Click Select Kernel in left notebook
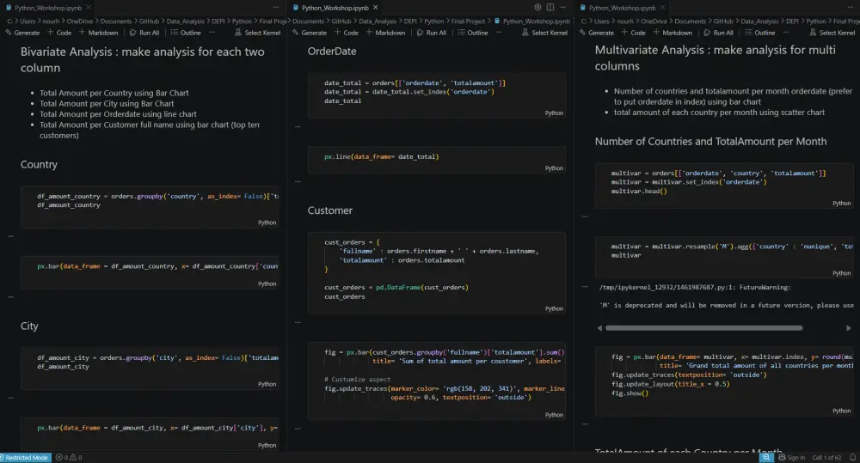860x463 pixels. pyautogui.click(x=258, y=33)
